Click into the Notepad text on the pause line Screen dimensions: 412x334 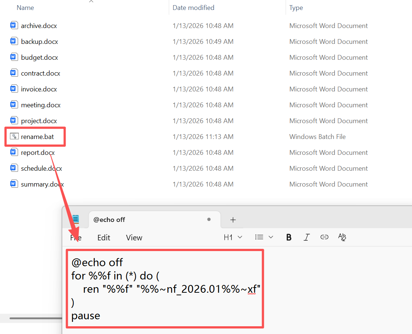(x=86, y=316)
